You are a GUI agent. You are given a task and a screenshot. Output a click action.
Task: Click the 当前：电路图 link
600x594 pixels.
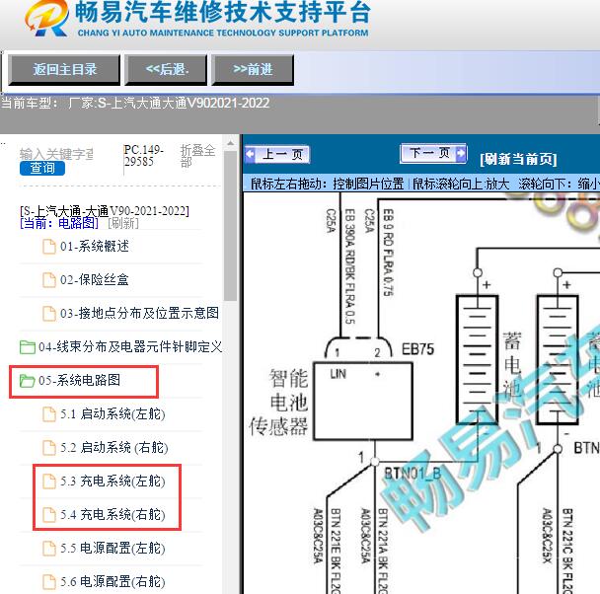[x=59, y=223]
